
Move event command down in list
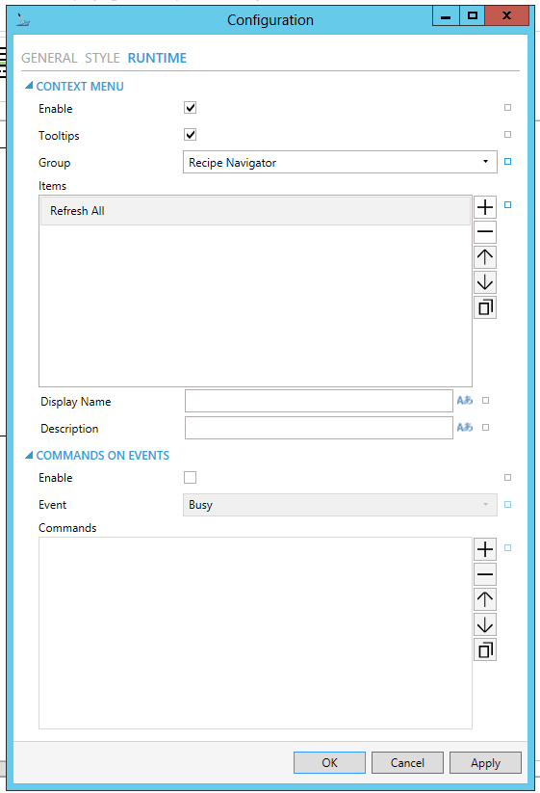point(485,624)
